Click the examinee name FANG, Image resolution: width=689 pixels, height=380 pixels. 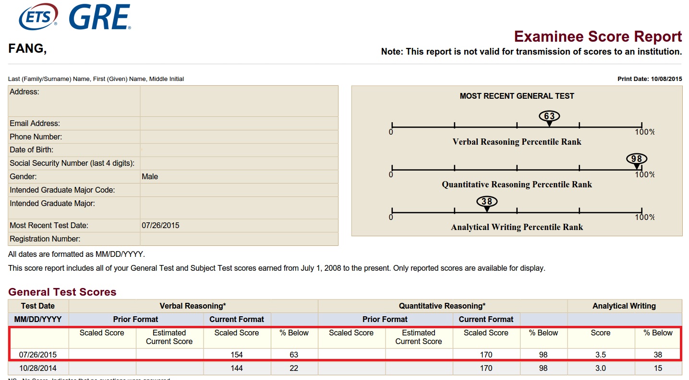[x=27, y=48]
